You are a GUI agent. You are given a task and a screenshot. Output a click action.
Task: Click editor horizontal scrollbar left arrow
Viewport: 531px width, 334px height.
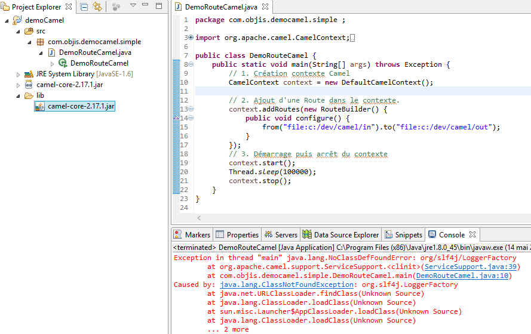click(x=199, y=218)
